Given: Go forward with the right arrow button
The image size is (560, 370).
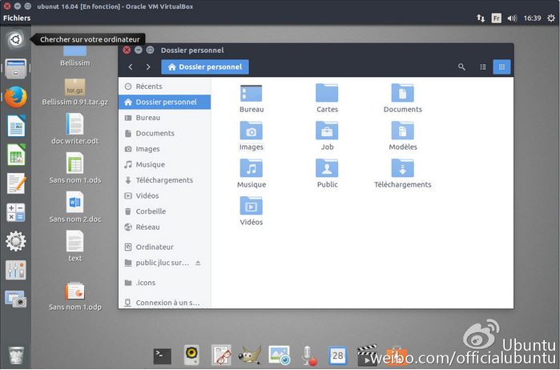Looking at the screenshot, I should tap(148, 67).
